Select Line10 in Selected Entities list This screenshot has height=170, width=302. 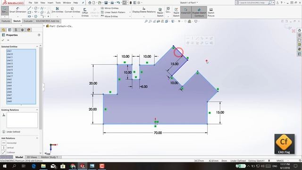click(21, 54)
